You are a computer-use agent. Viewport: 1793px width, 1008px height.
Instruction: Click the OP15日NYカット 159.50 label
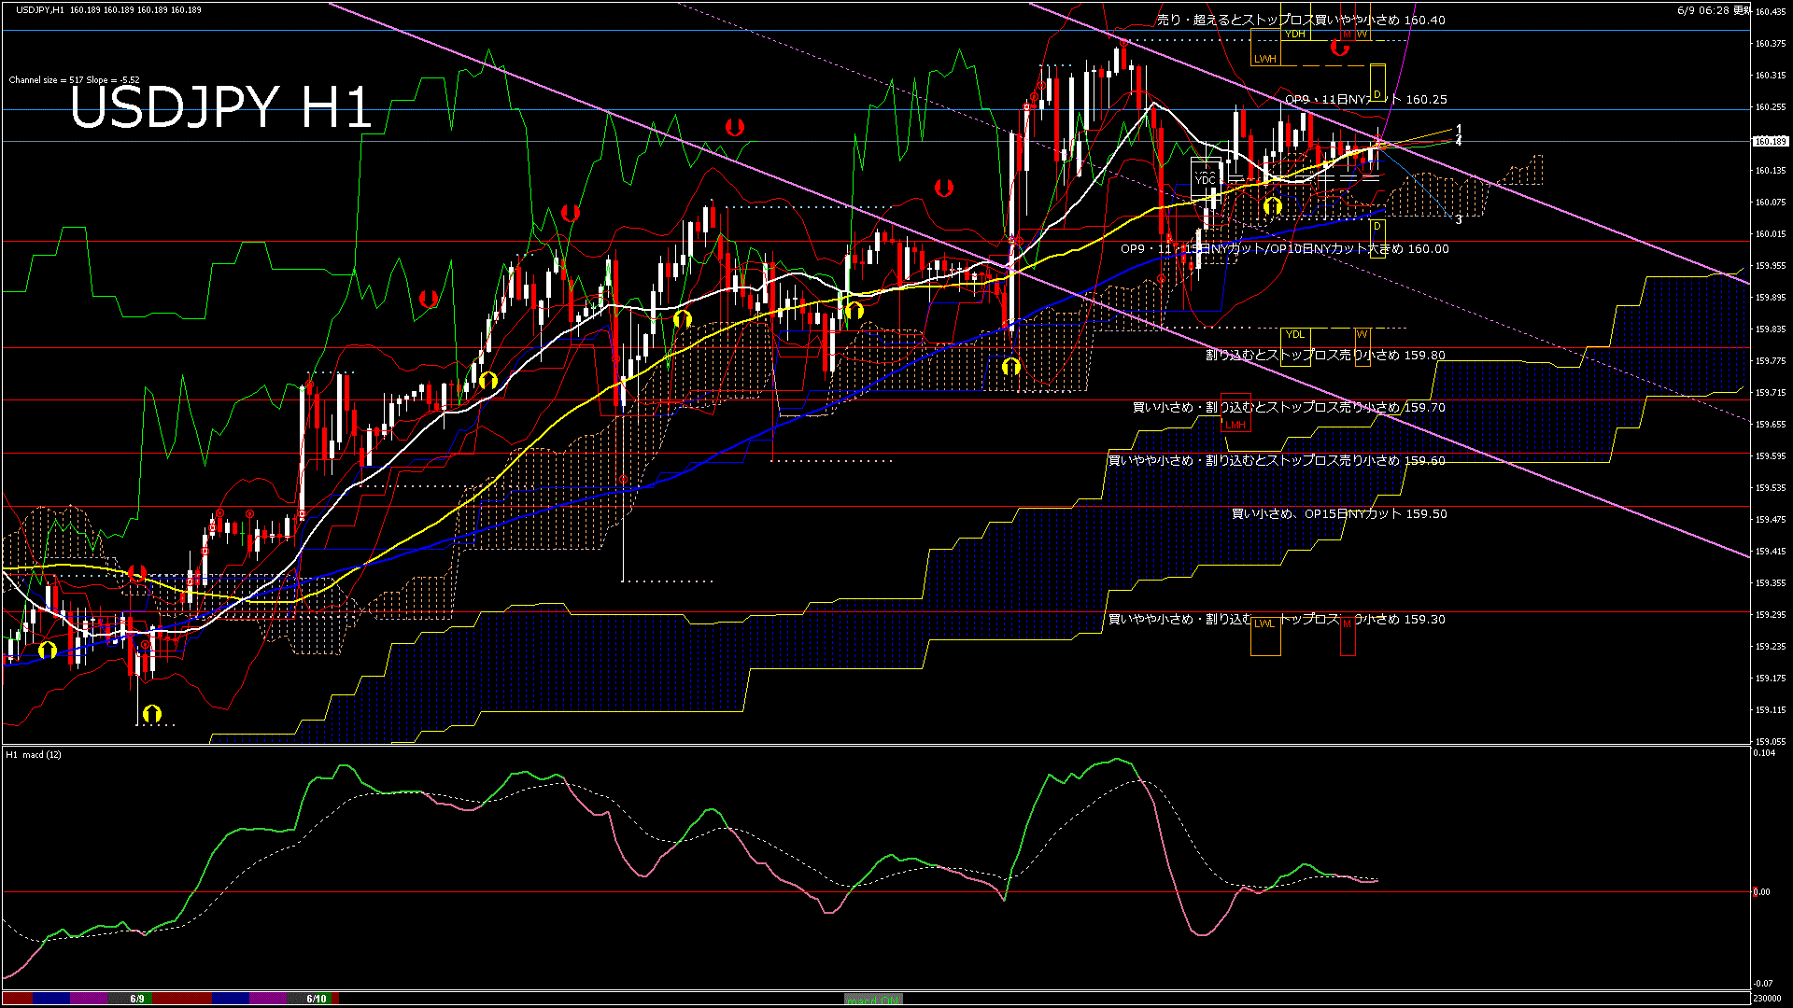click(1339, 514)
